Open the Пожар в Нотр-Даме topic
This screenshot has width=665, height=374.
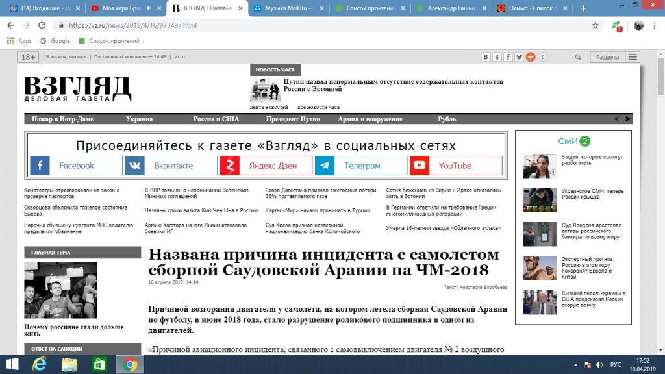[x=62, y=119]
